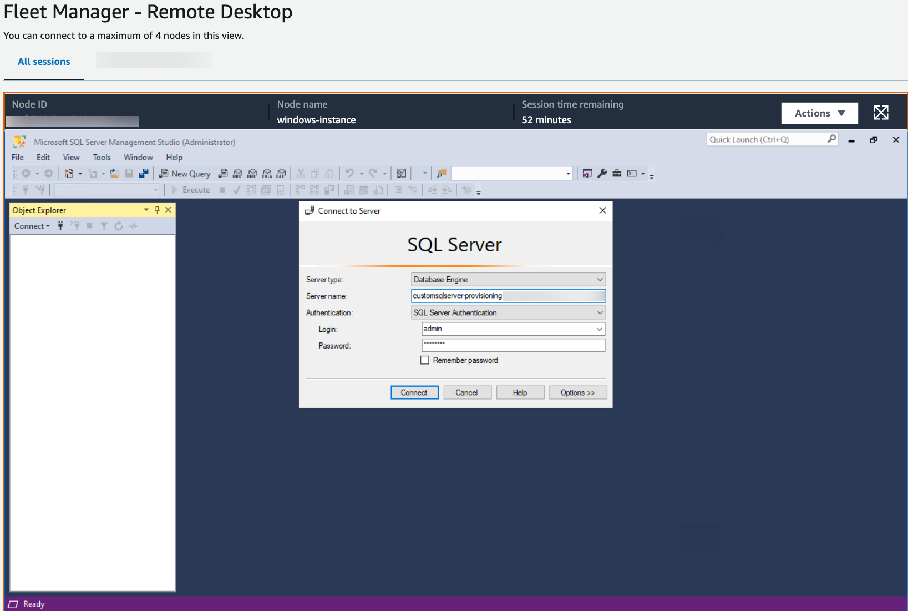The width and height of the screenshot is (908, 611).
Task: Expand the New Project dropdown arrow
Action: tap(80, 174)
